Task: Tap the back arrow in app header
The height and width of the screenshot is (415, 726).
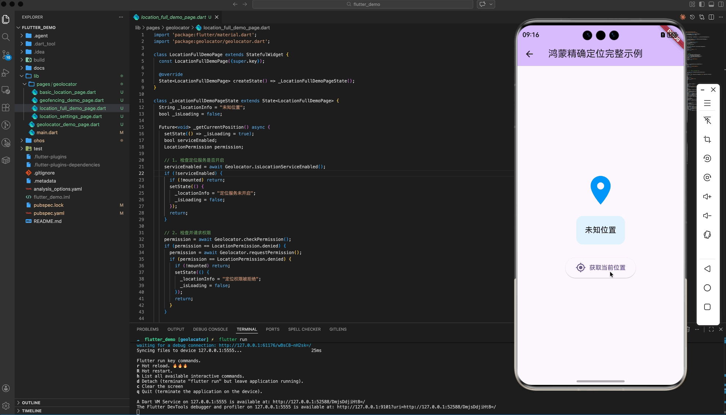Action: [x=529, y=54]
